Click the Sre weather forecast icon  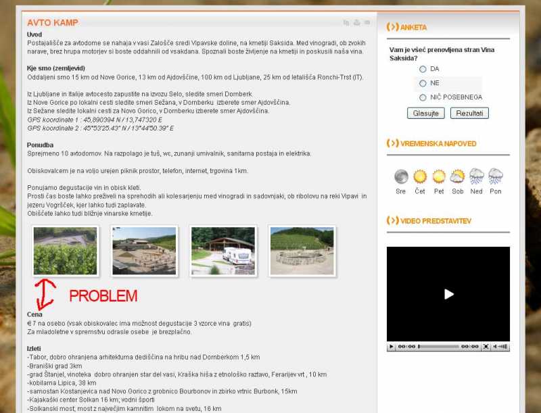tap(401, 176)
